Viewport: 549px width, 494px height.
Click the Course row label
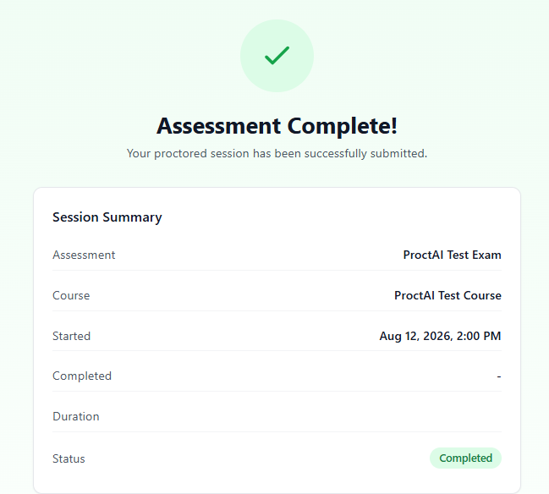click(x=71, y=295)
